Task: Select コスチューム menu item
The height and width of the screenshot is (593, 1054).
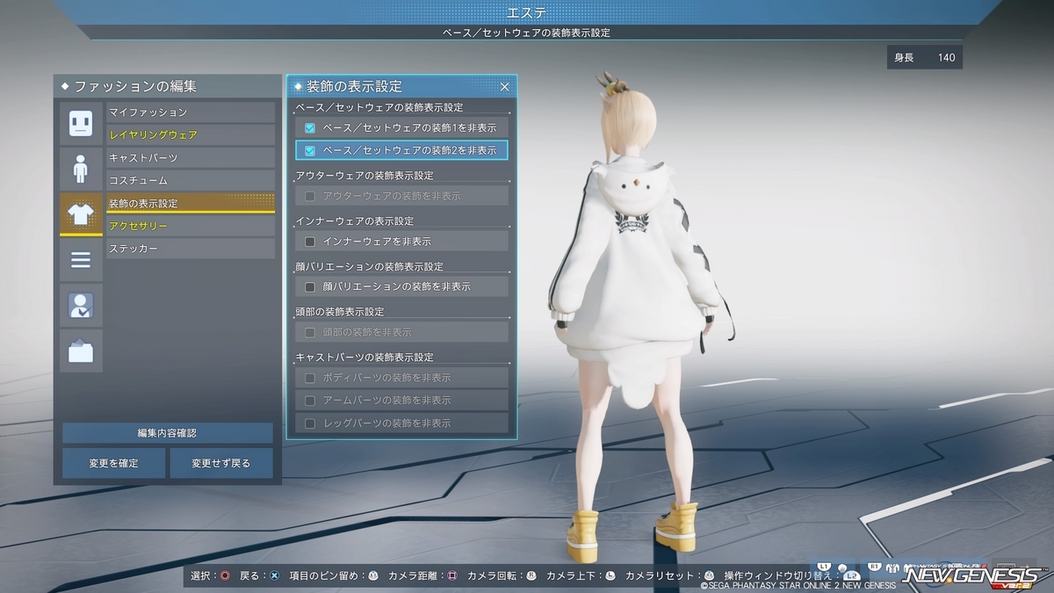Action: click(191, 181)
